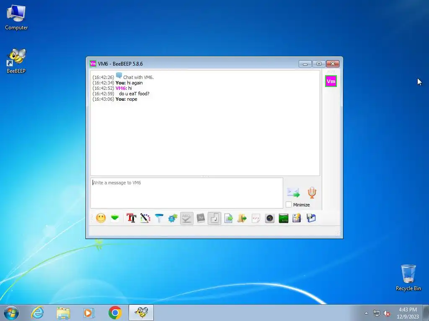Capture a screenshot with the camera icon
Image resolution: width=429 pixels, height=321 pixels.
(270, 218)
